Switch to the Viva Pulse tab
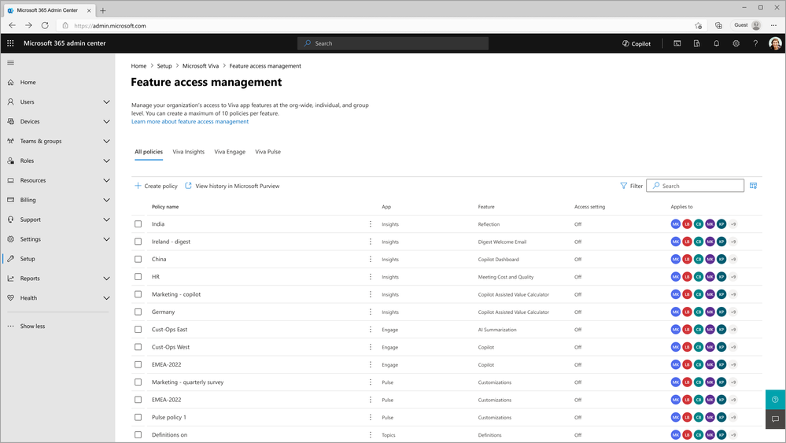 coord(268,152)
